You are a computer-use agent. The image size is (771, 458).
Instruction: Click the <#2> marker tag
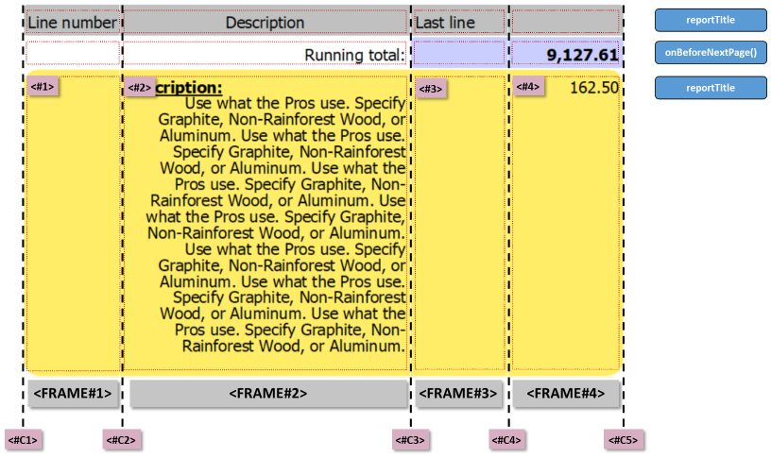(x=140, y=88)
